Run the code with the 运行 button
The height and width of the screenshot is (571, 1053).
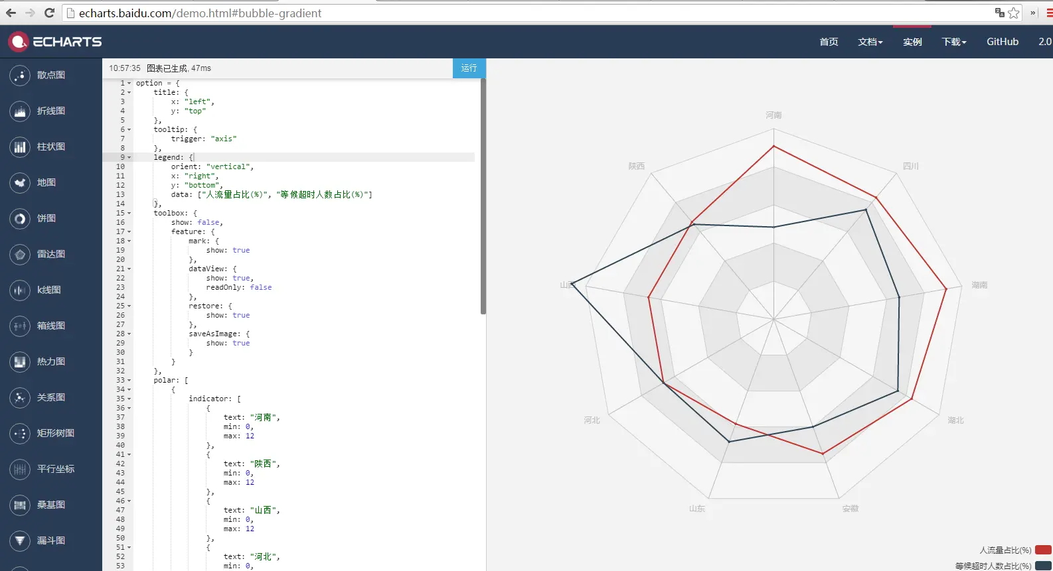[469, 68]
